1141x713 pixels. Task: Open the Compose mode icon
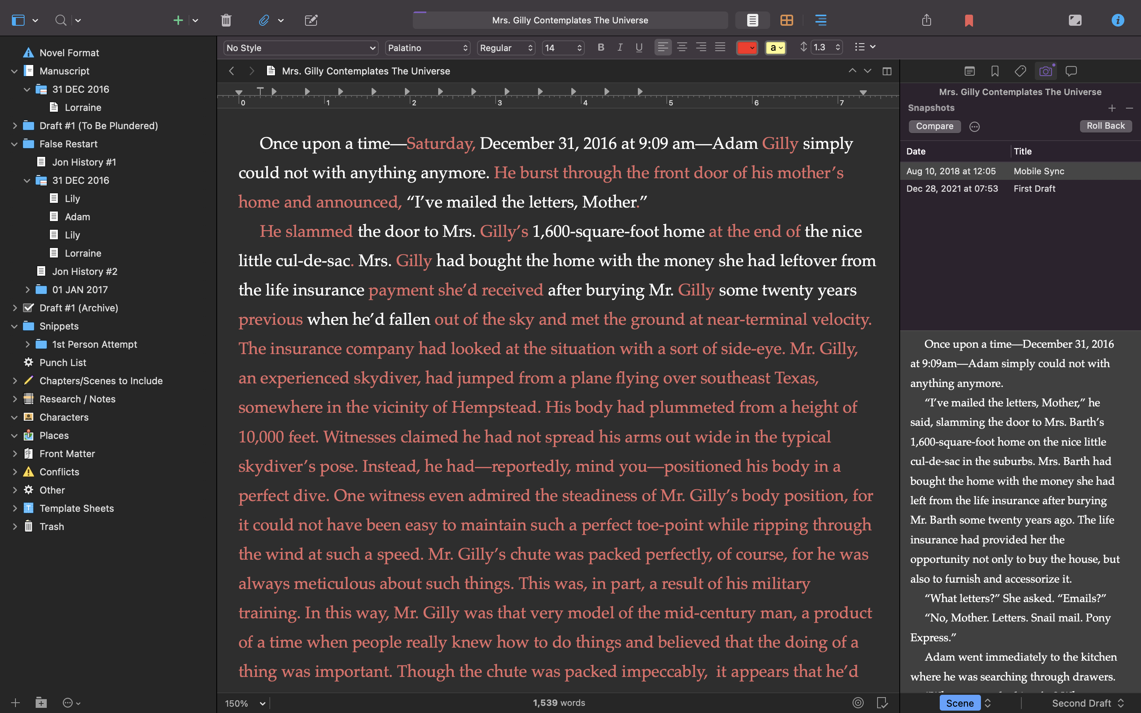tap(1075, 20)
